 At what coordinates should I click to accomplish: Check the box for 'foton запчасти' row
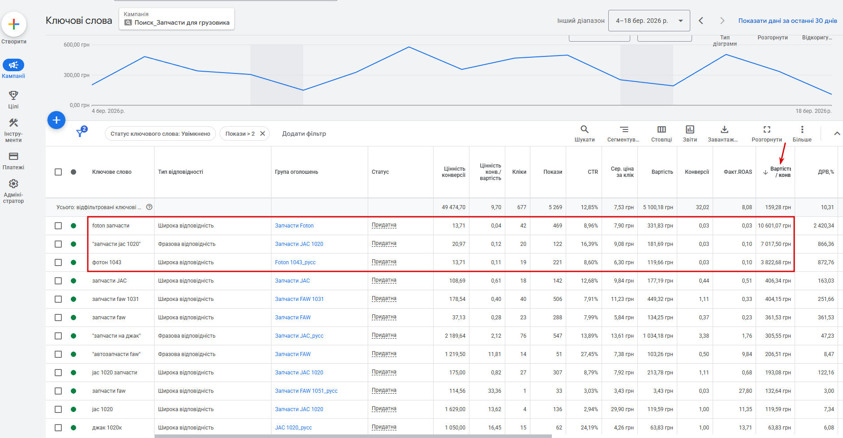pos(58,226)
